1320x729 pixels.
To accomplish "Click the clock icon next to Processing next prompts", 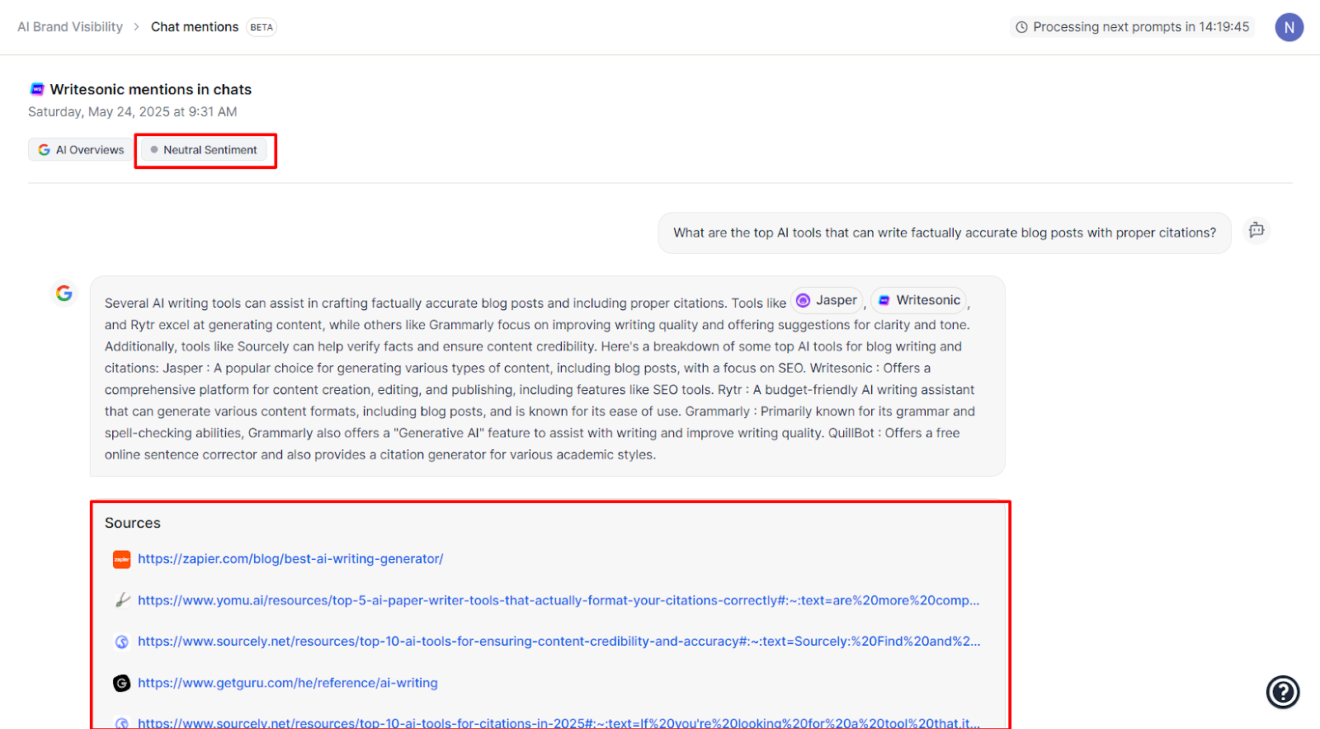I will 1021,27.
